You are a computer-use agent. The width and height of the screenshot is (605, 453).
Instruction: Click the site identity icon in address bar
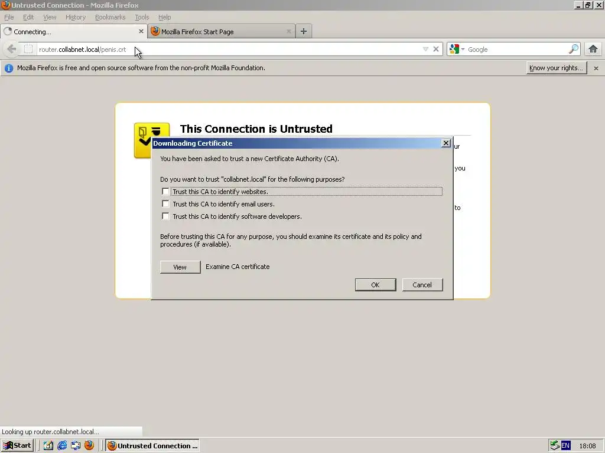28,49
